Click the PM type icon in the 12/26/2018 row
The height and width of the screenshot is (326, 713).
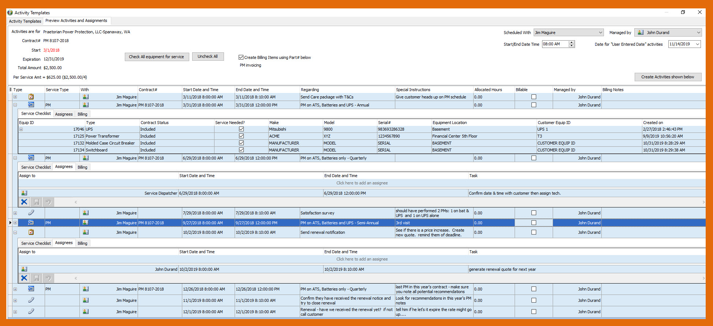31,289
